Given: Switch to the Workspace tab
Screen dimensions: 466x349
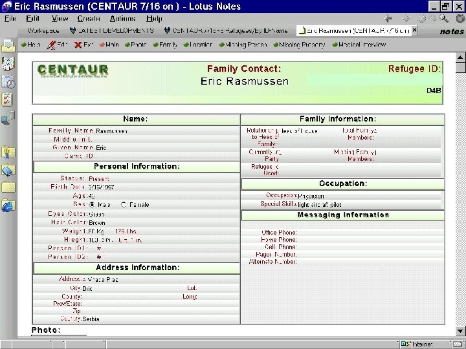Looking at the screenshot, I should pyautogui.click(x=43, y=30).
